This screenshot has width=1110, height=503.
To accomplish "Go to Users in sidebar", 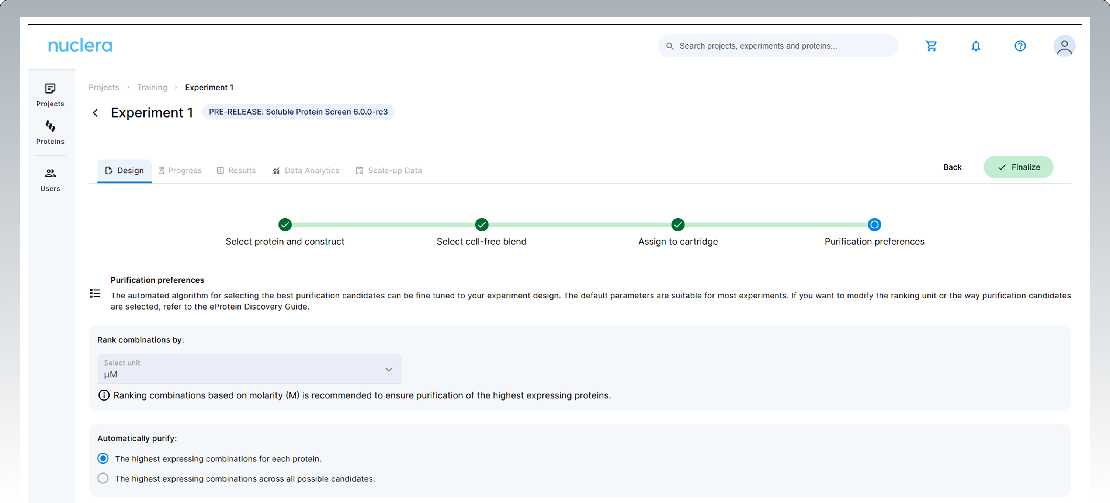I will (x=50, y=180).
